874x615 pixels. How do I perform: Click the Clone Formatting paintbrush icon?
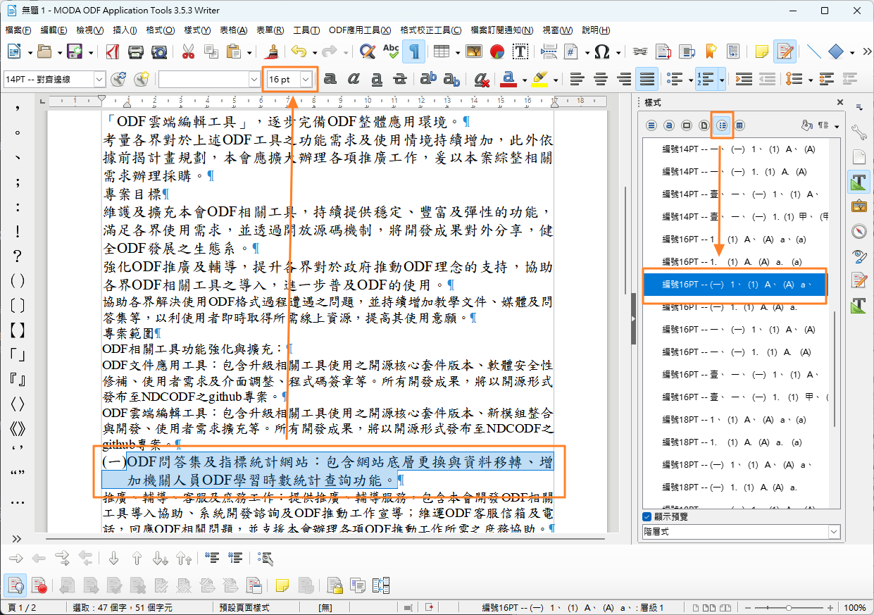271,51
